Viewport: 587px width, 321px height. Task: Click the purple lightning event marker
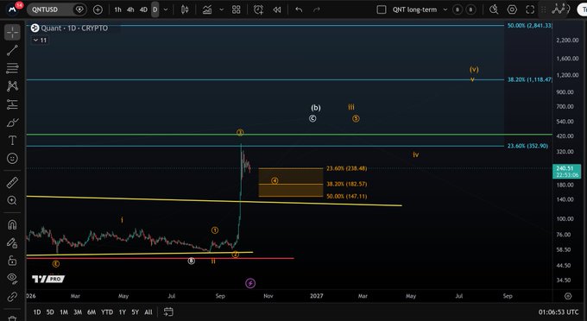pyautogui.click(x=250, y=283)
